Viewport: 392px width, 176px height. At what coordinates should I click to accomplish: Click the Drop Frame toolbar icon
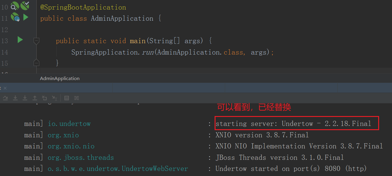(44, 98)
